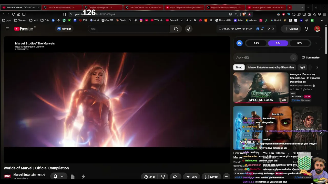Open the browser tab search dropdown

[302, 7]
